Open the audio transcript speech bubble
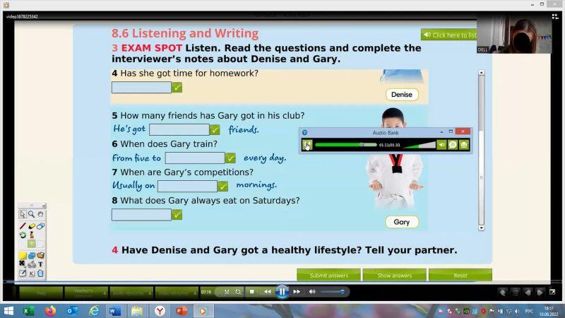 click(x=453, y=145)
